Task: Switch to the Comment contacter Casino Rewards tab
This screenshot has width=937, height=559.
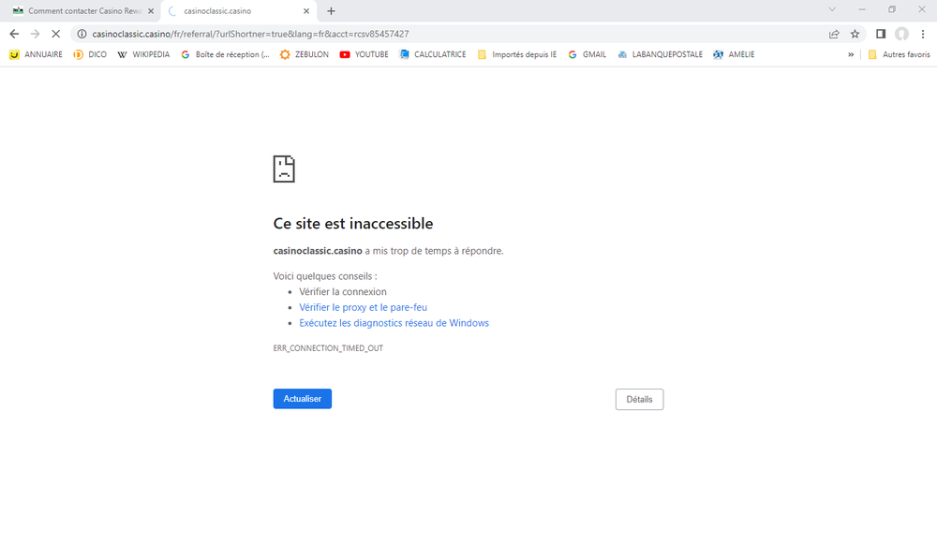Action: [79, 11]
